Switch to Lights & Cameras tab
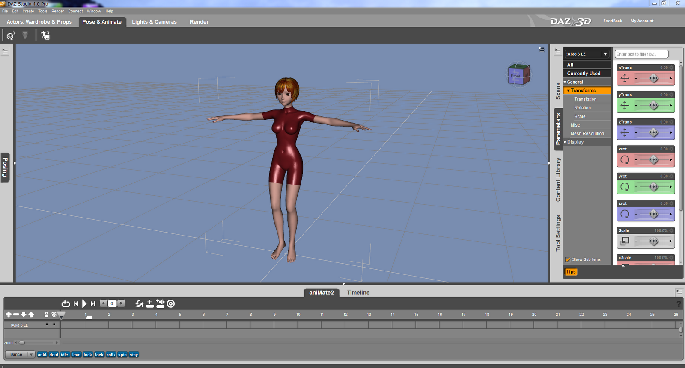685x368 pixels. point(154,22)
